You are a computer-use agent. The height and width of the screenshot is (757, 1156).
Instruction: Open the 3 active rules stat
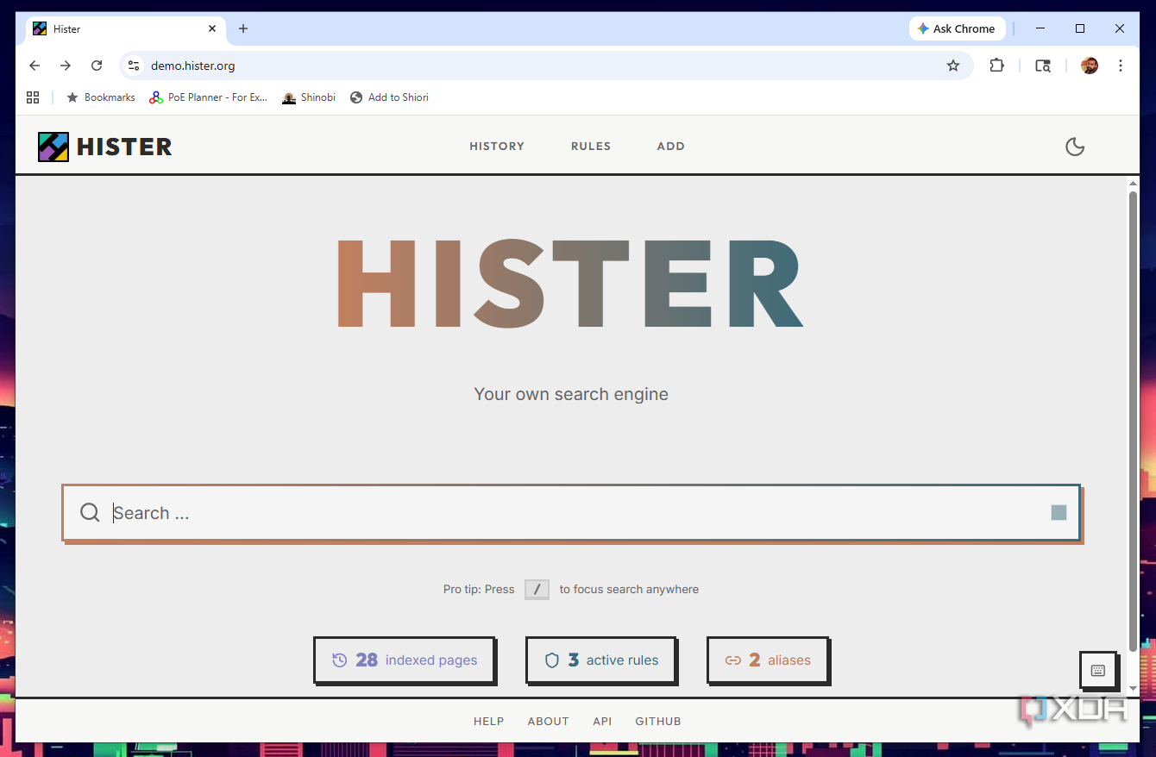pos(601,660)
